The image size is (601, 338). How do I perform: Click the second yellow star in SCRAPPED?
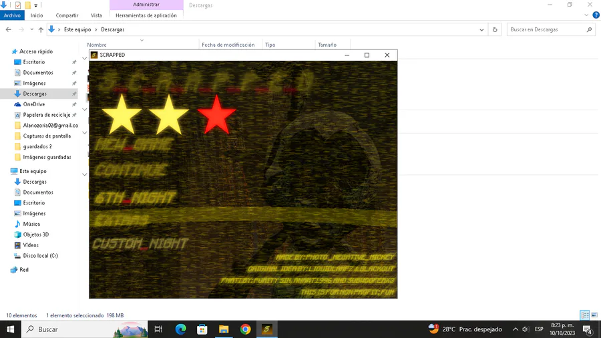[x=169, y=116]
